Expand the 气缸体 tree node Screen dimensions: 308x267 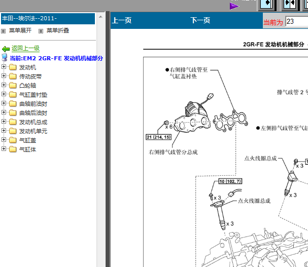coord(4,149)
